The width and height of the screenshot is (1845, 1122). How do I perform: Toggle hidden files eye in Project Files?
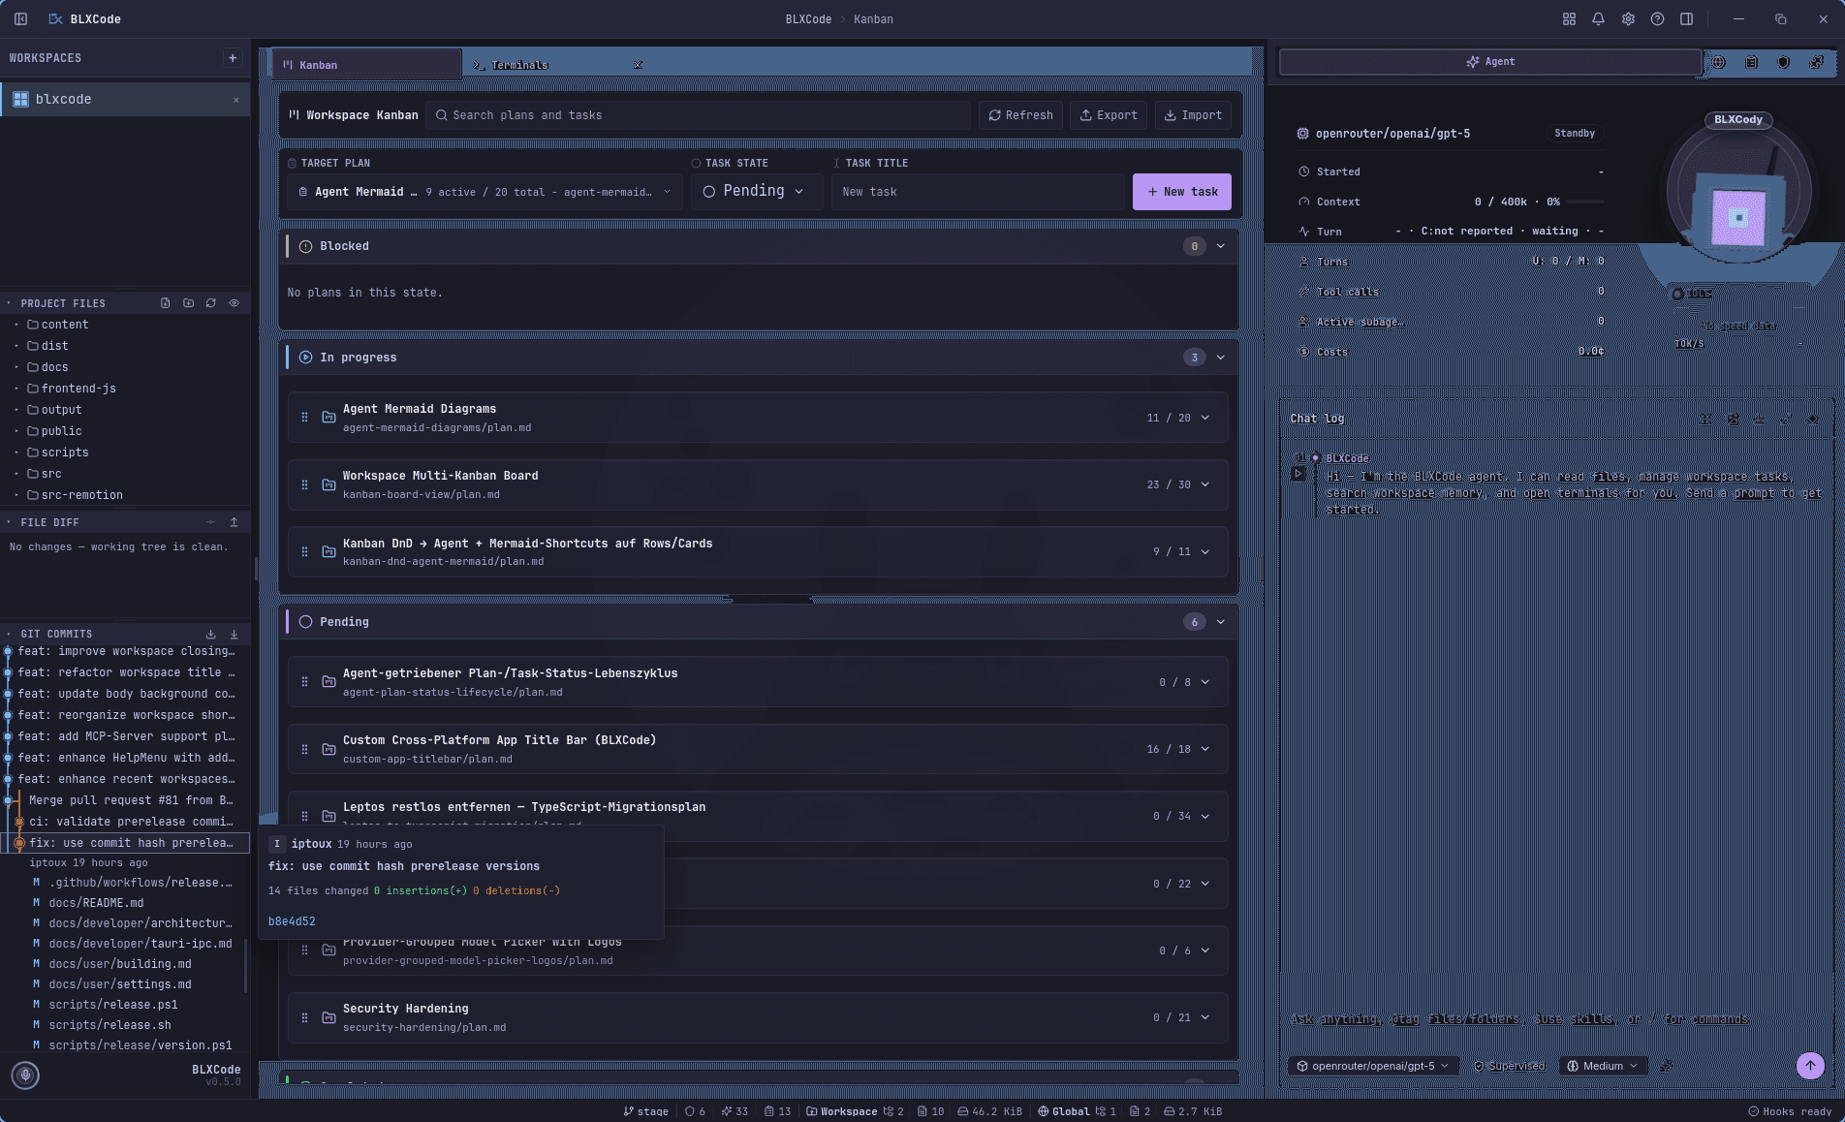pos(234,303)
